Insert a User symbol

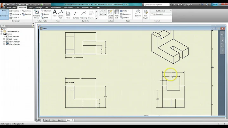(x=68, y=15)
